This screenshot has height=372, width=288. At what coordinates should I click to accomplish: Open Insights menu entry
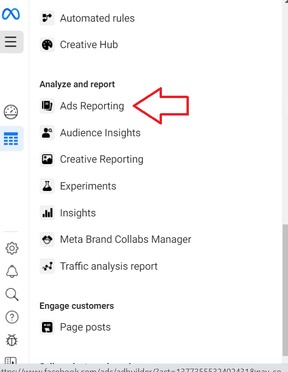[78, 213]
